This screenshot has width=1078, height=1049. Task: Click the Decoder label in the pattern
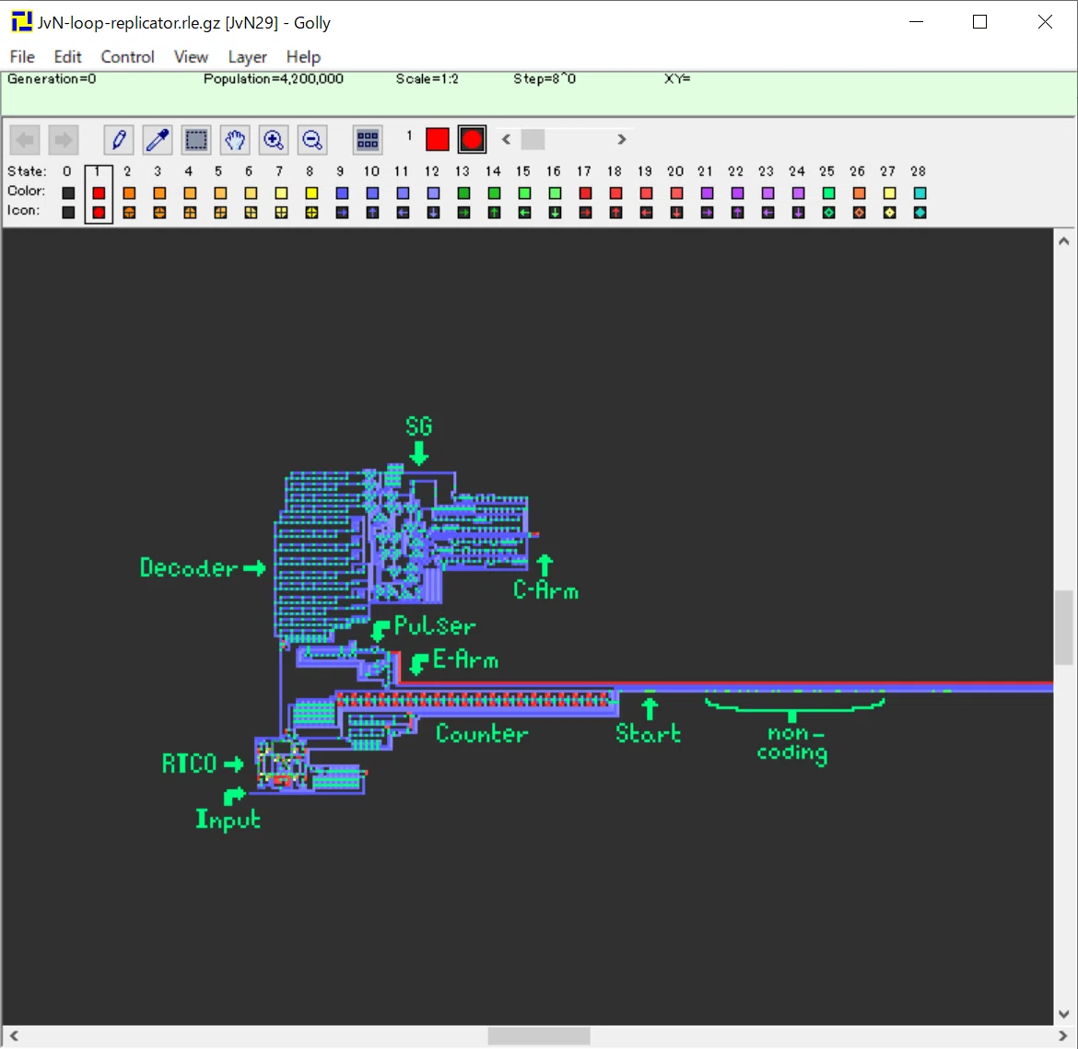(x=189, y=568)
